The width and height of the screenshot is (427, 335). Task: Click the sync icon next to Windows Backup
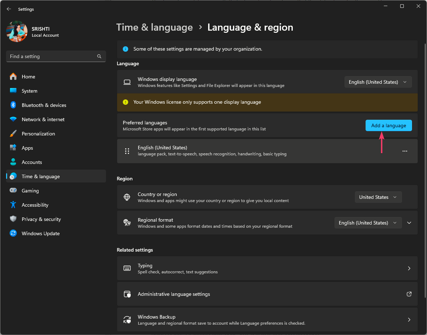click(x=127, y=319)
